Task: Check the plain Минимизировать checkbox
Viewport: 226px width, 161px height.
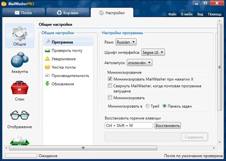Action: click(110, 98)
